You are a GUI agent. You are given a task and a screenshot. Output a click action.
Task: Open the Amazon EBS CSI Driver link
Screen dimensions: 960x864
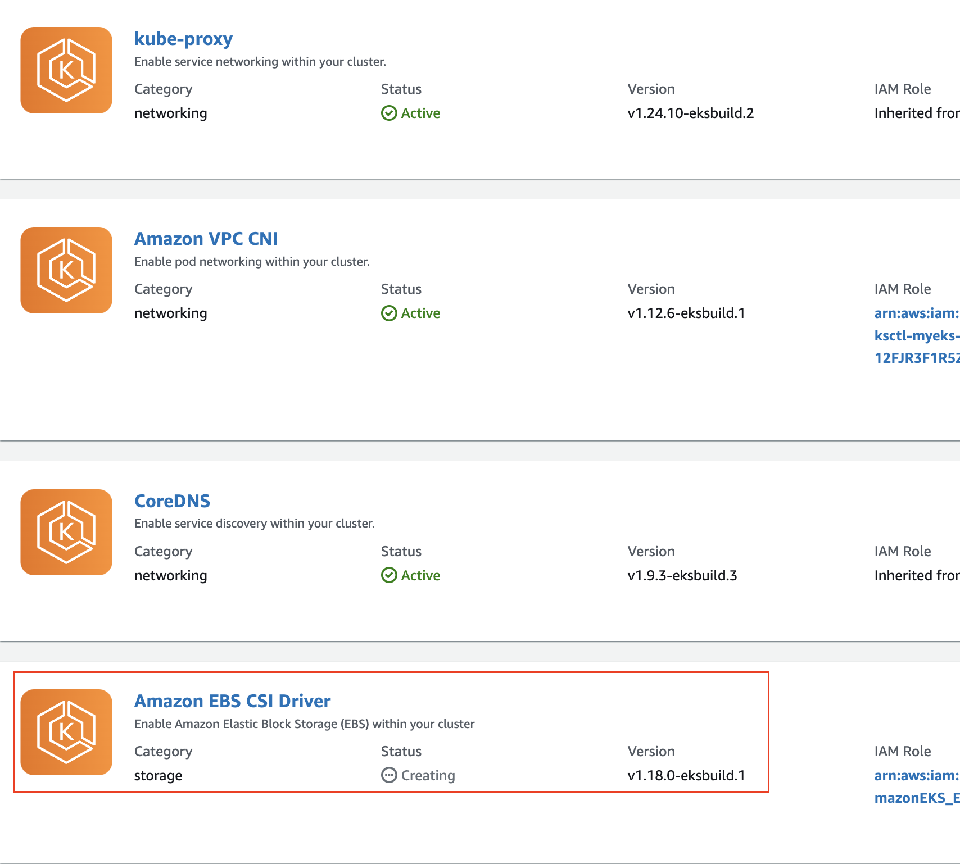click(x=232, y=701)
